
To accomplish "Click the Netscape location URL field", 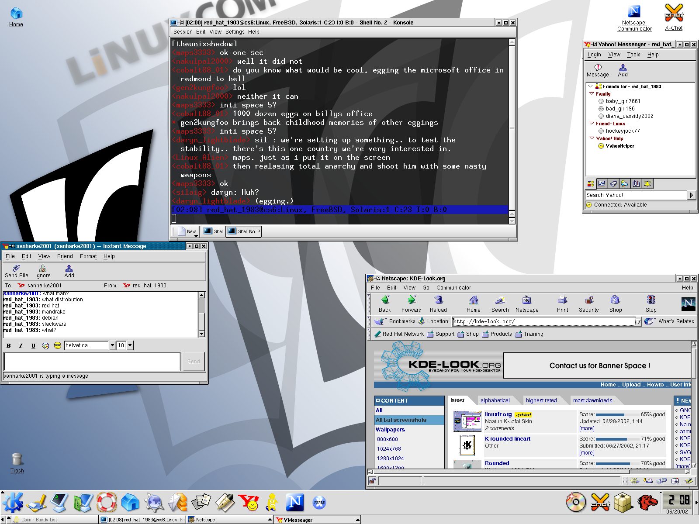I will [543, 321].
